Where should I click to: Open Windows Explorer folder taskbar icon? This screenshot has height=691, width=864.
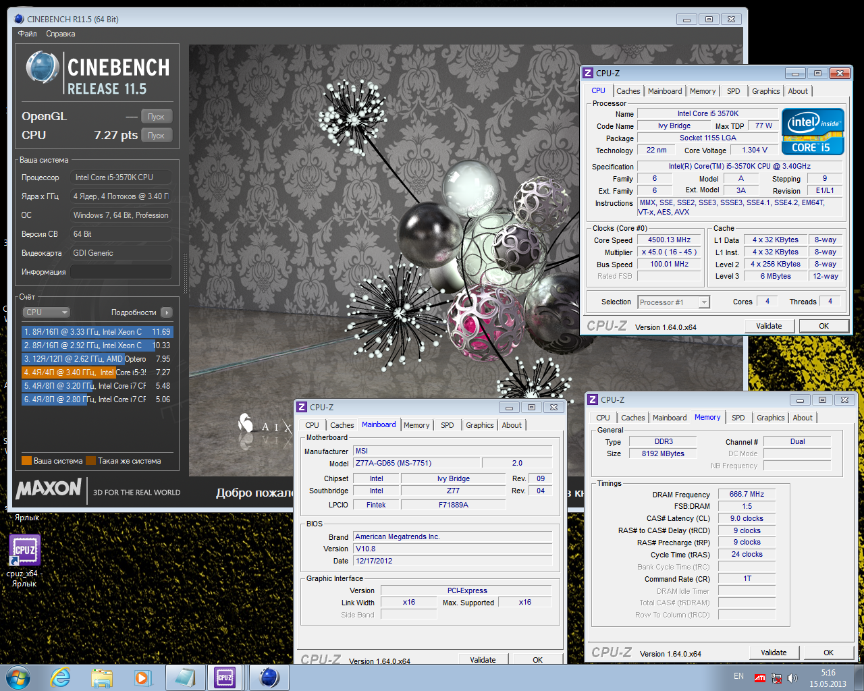pyautogui.click(x=102, y=678)
